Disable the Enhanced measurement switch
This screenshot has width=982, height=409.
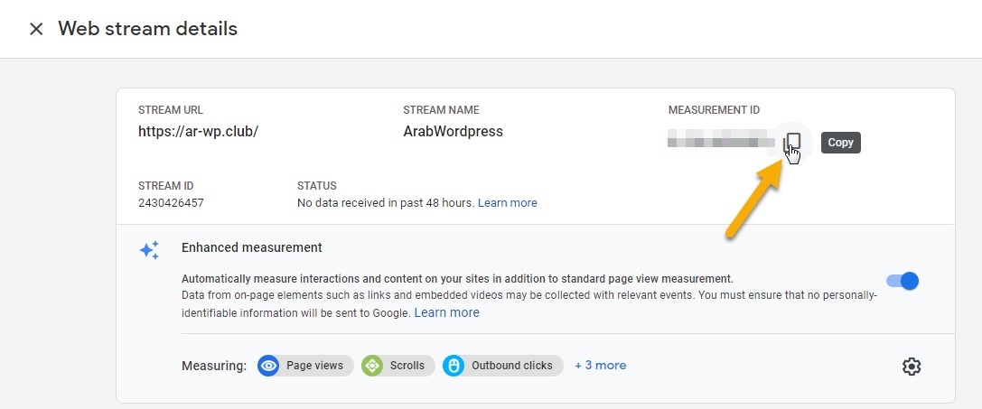903,280
